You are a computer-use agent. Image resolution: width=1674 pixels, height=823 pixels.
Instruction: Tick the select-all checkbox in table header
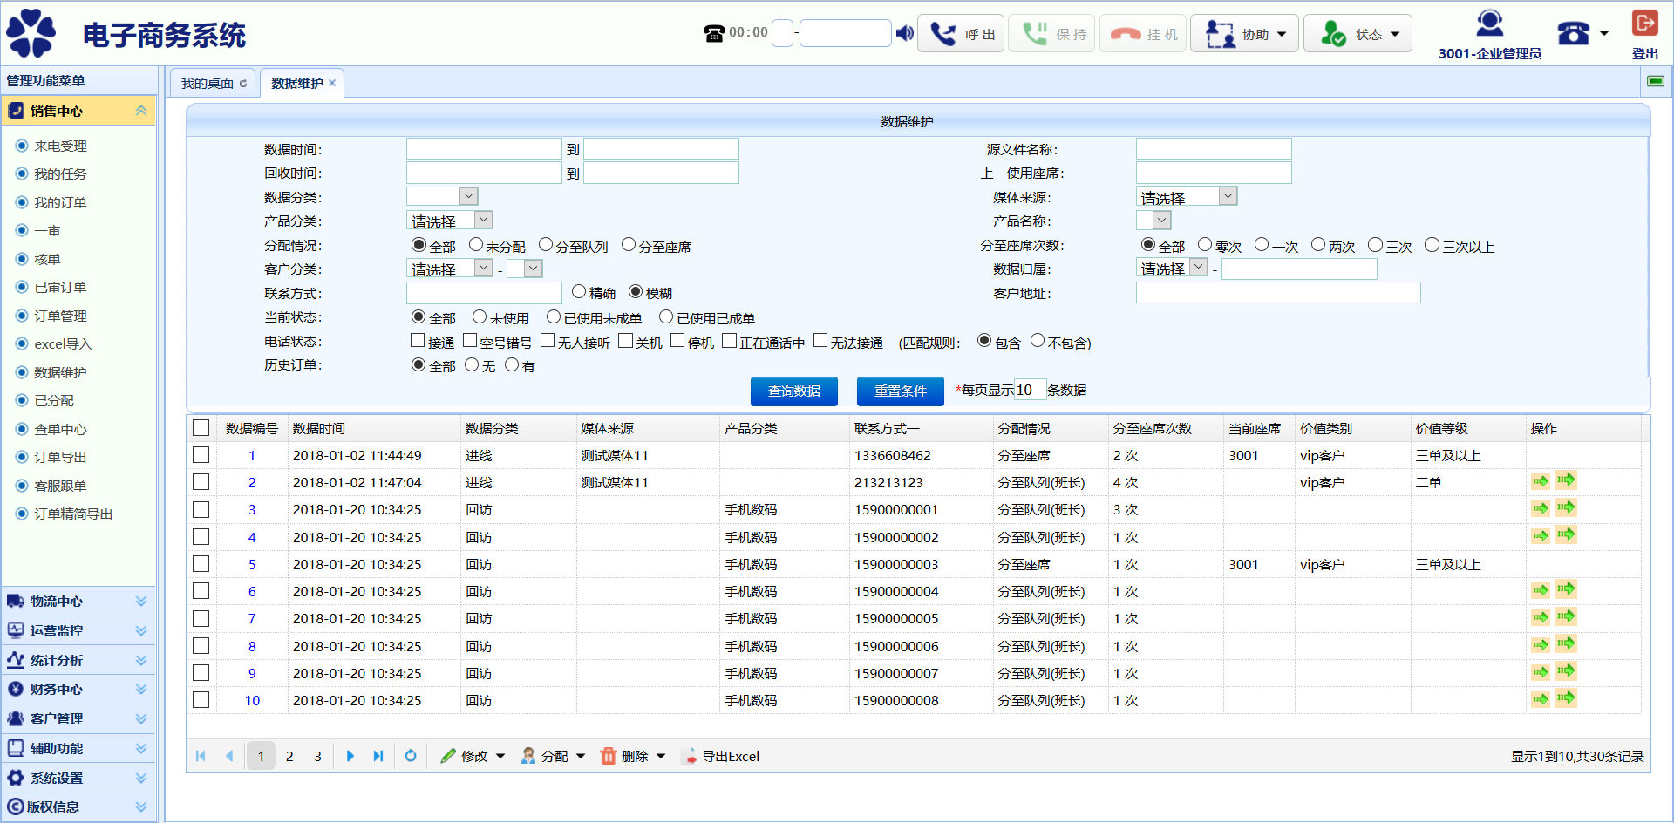point(201,427)
